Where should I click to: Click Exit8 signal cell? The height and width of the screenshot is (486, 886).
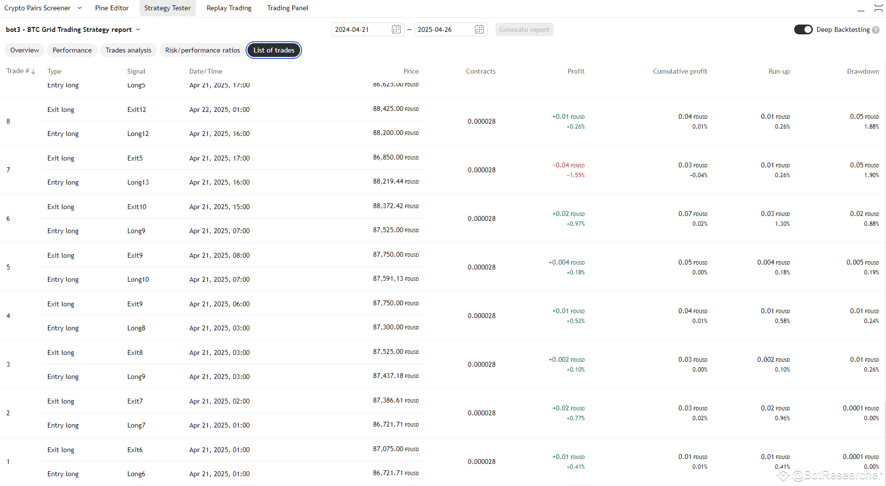click(x=135, y=352)
